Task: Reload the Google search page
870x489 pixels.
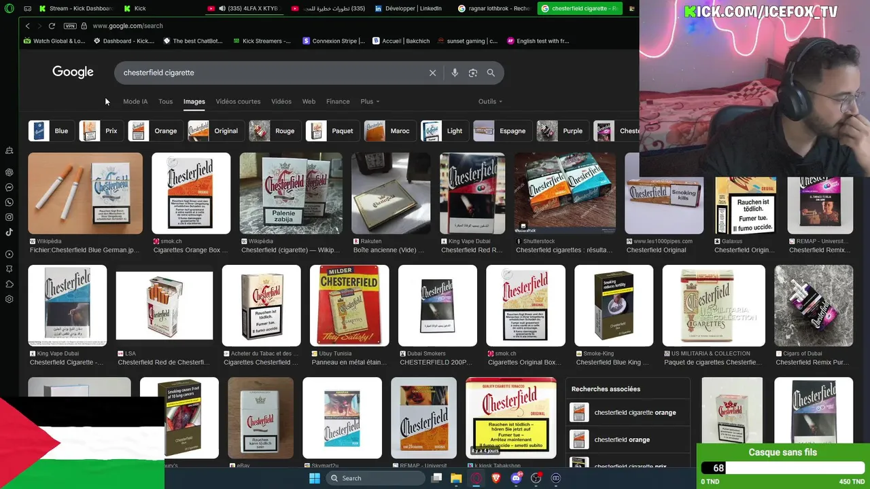Action: pos(52,26)
